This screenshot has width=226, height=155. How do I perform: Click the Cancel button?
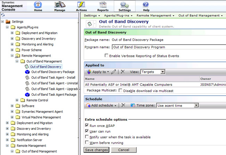click(x=124, y=150)
